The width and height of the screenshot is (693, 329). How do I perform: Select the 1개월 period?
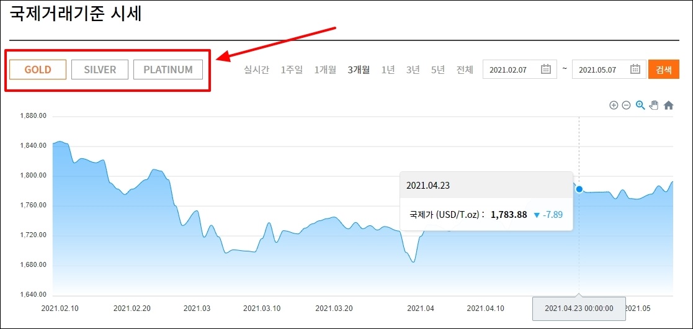point(325,70)
